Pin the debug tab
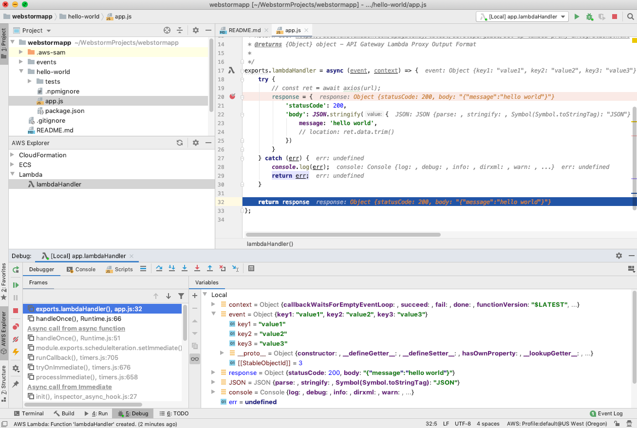Viewport: 637px width, 428px height. (16, 384)
